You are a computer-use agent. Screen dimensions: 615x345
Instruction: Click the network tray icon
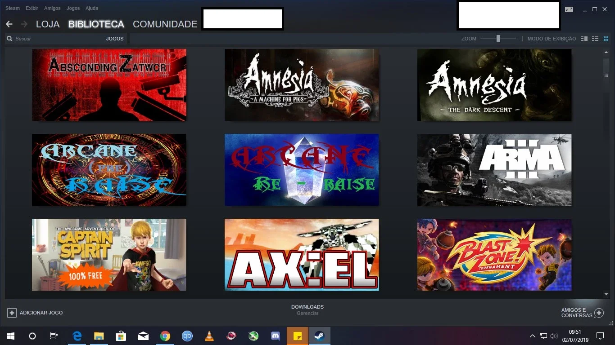pos(543,336)
